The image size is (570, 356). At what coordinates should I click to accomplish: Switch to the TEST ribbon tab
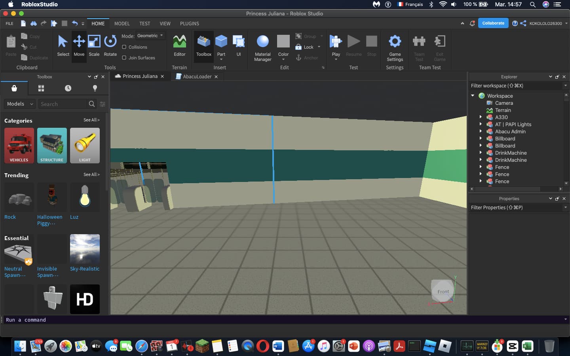point(144,24)
